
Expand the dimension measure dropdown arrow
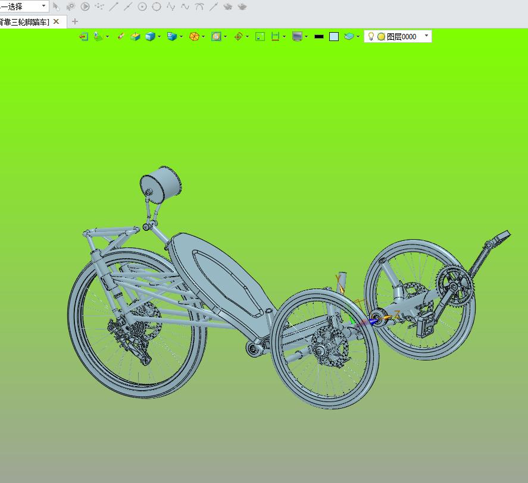pyautogui.click(x=284, y=36)
